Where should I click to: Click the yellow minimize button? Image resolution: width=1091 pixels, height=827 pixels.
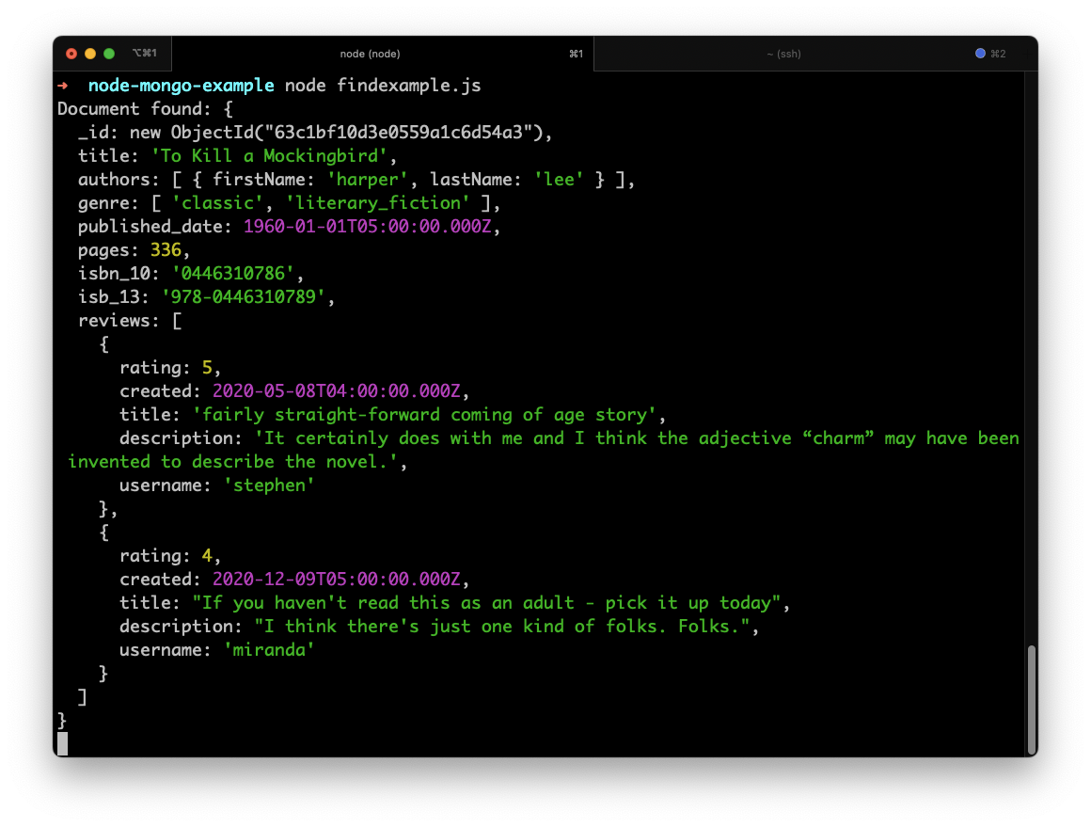pyautogui.click(x=90, y=54)
